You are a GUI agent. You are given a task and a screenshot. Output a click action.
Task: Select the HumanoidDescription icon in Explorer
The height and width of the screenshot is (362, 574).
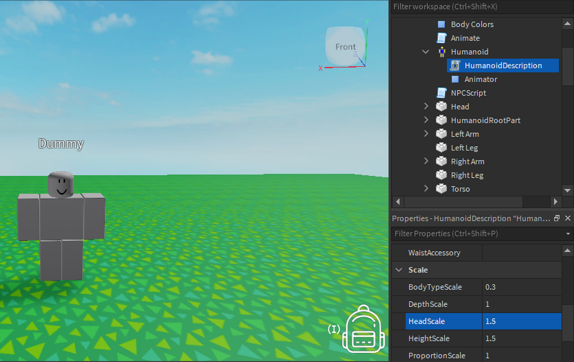pyautogui.click(x=455, y=65)
